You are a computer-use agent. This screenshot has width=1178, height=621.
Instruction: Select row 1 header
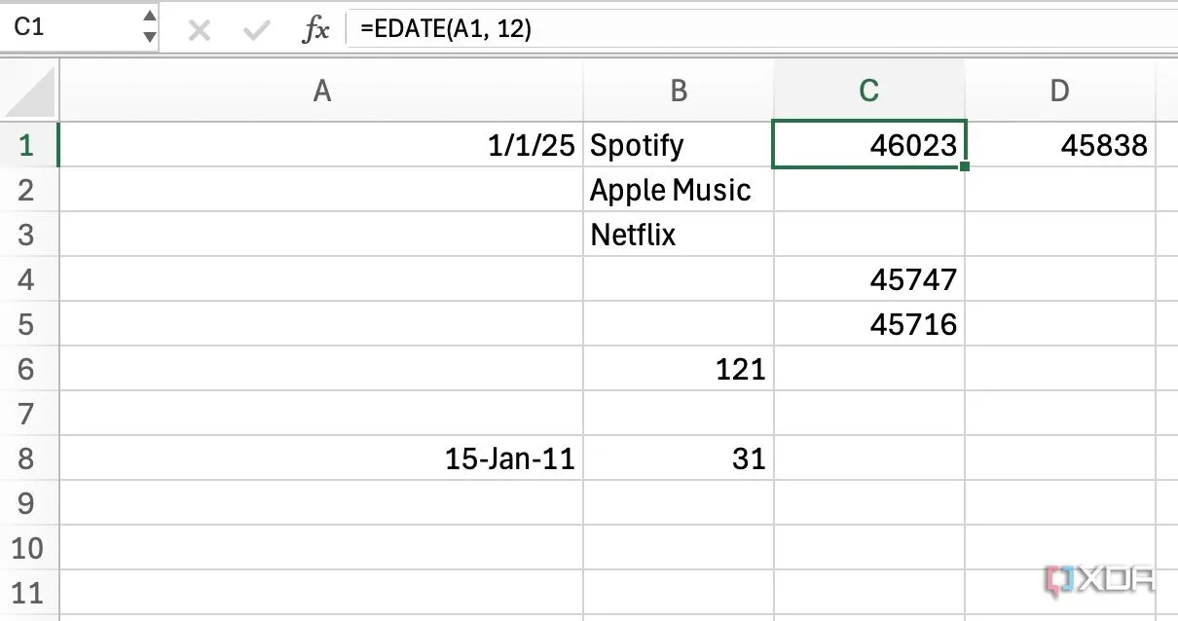[x=27, y=146]
